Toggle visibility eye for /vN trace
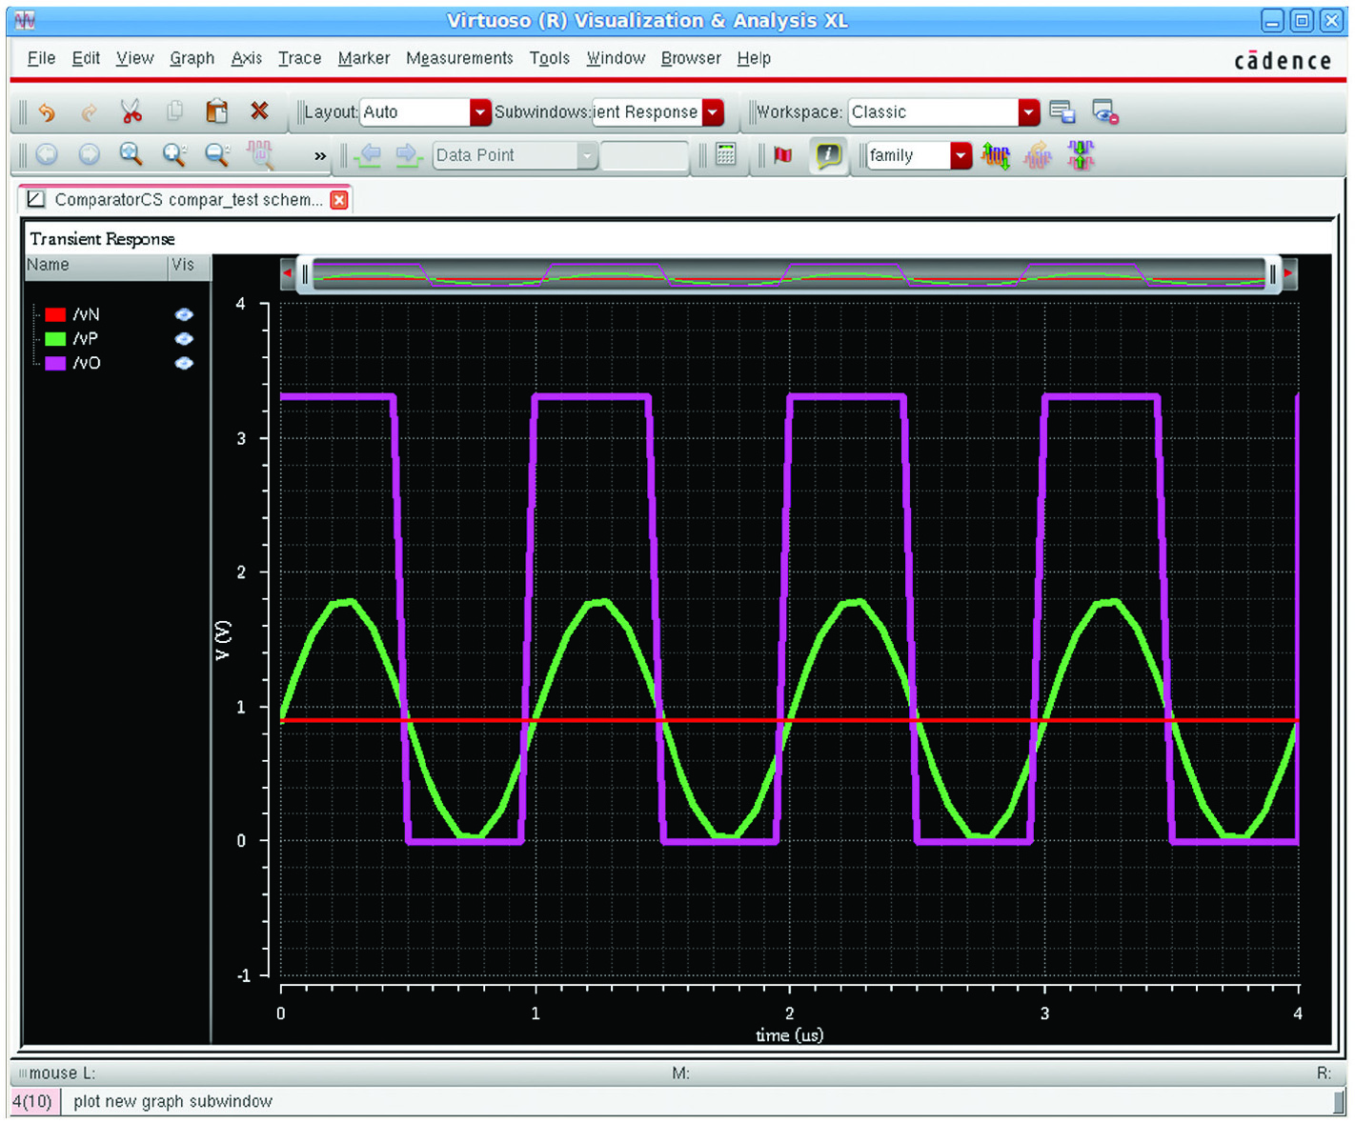The height and width of the screenshot is (1123, 1355). 184,314
